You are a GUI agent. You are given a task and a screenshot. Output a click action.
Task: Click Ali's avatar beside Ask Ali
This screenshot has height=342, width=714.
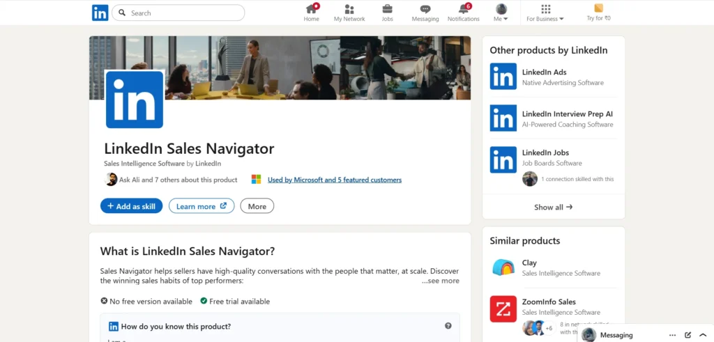(111, 180)
